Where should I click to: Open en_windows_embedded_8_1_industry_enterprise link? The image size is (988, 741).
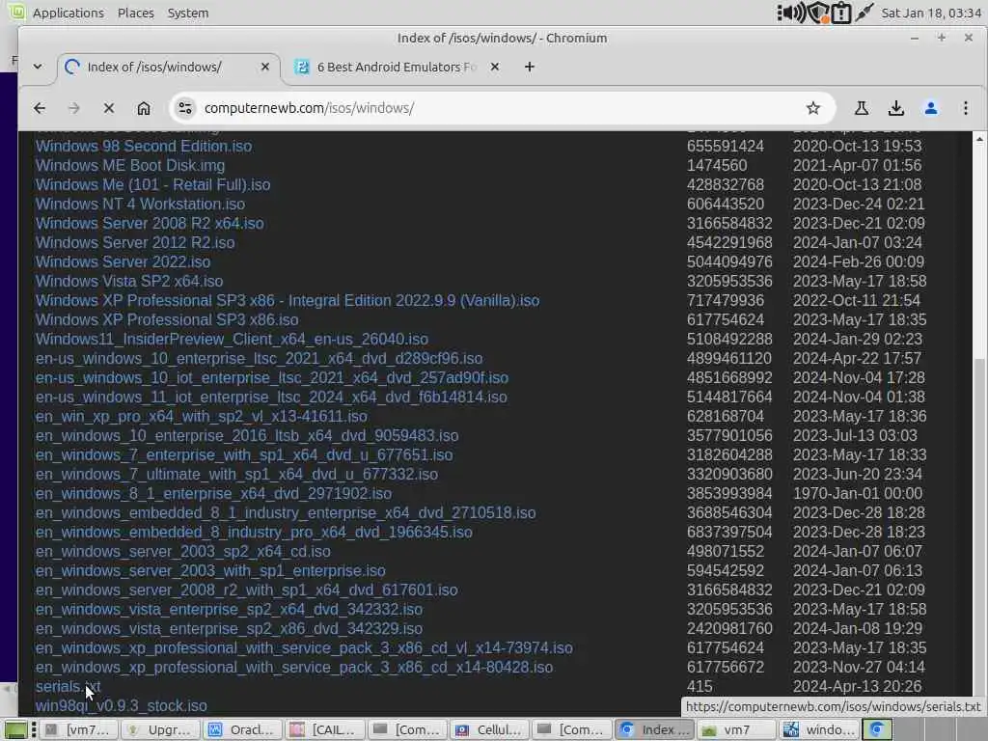(x=286, y=513)
